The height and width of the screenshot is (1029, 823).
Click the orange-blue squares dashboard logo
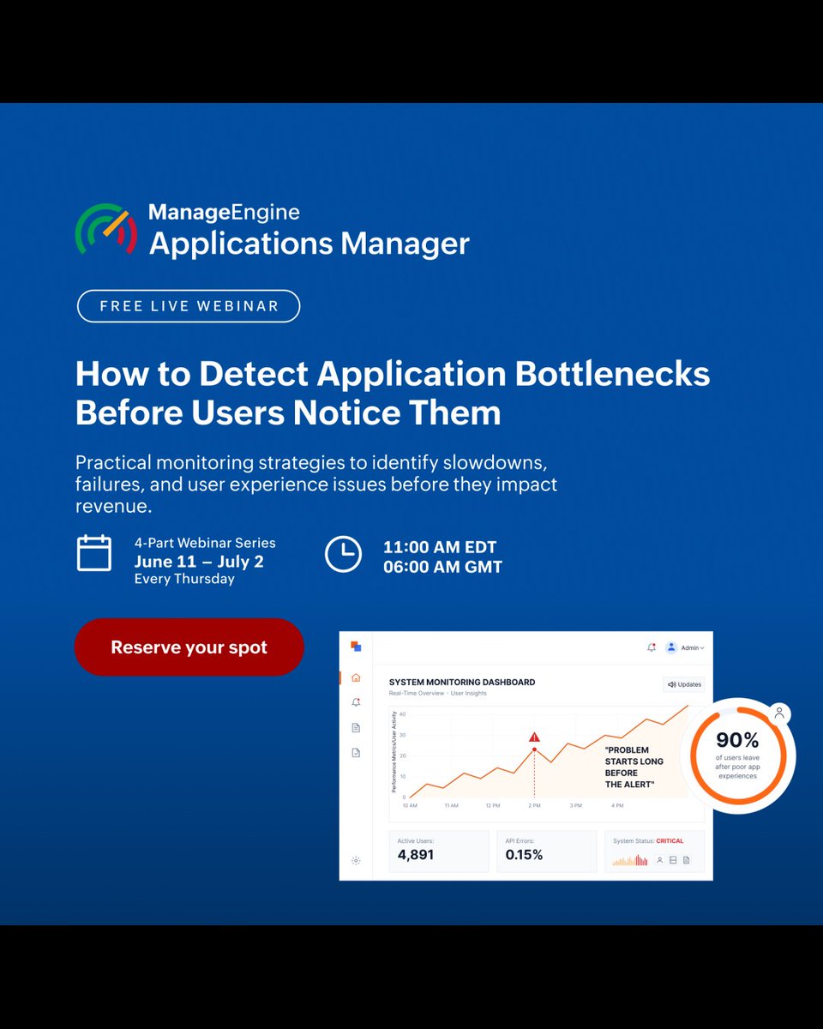point(356,647)
